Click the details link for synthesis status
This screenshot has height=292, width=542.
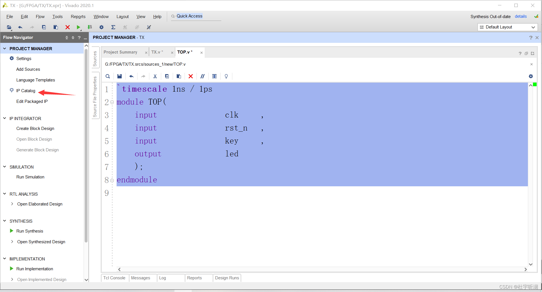(x=521, y=16)
